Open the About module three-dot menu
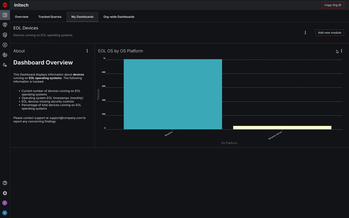 click(87, 51)
